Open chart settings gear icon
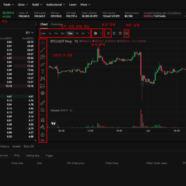This screenshot has width=186, height=186. [x=126, y=33]
